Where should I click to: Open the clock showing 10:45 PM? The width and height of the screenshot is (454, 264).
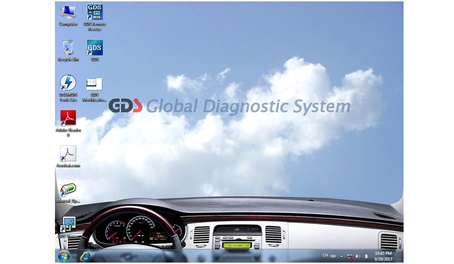tap(383, 256)
